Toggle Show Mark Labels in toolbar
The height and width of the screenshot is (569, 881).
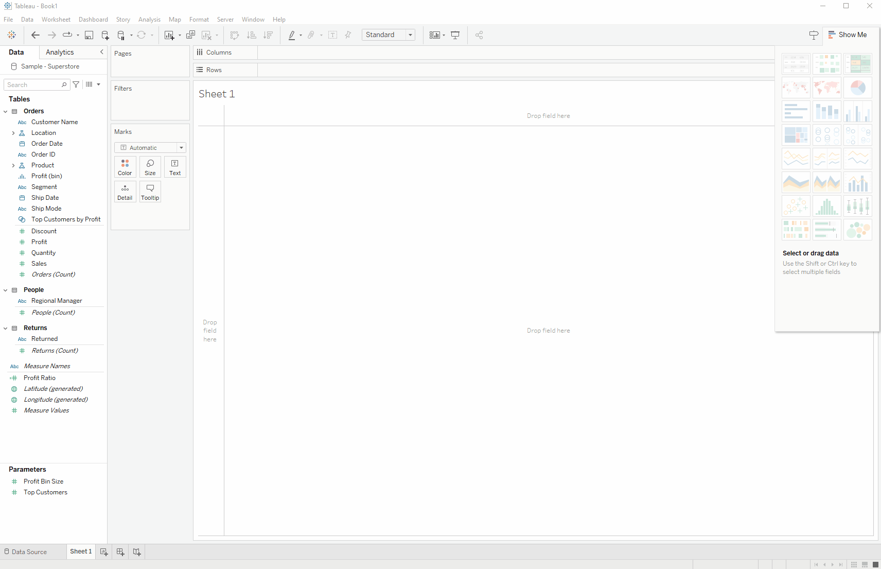pos(333,35)
